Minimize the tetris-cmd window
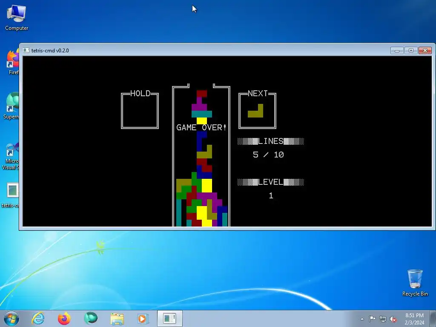The image size is (436, 327). tap(397, 50)
